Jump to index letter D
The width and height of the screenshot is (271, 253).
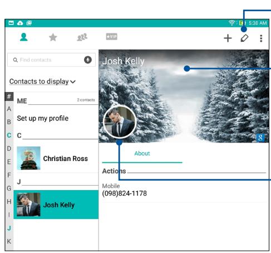click(x=9, y=148)
